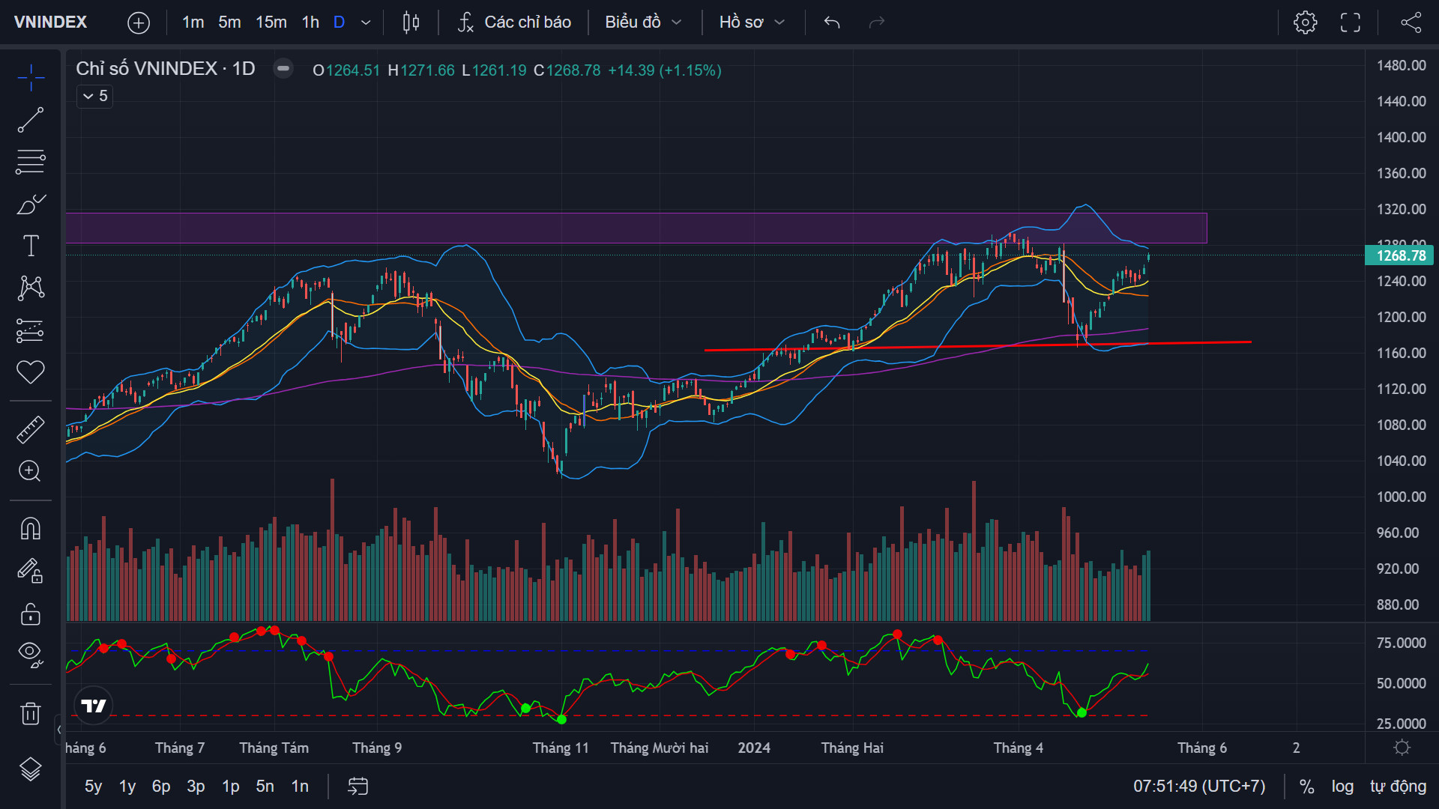
Task: Expand the timeframe interval dropdown arrow
Action: click(x=366, y=22)
